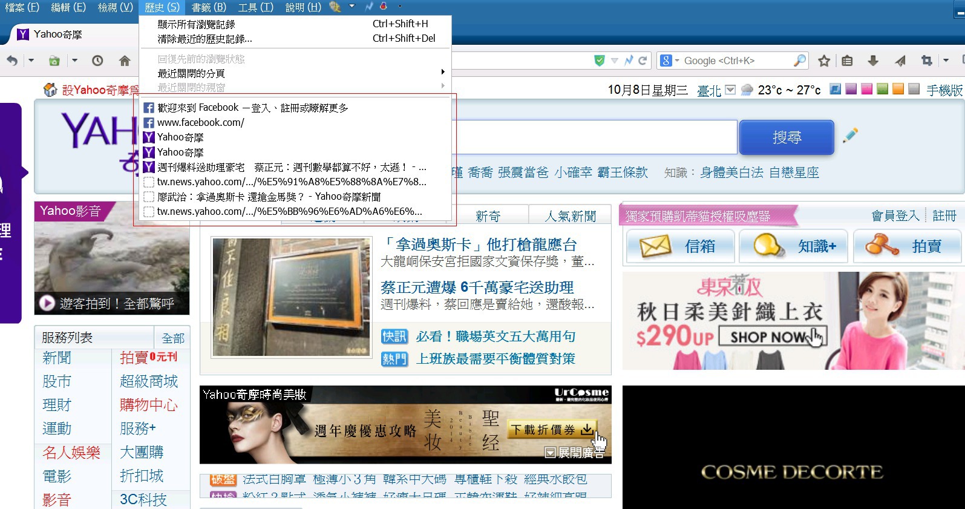Choose 清除最近的歷史記錄... menu entry
This screenshot has height=509, width=965.
pos(296,39)
